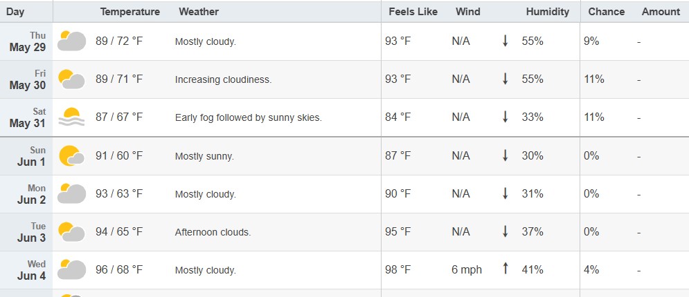Viewport: 689px width, 297px height.
Task: Select the Feels Like column header
Action: (x=413, y=12)
